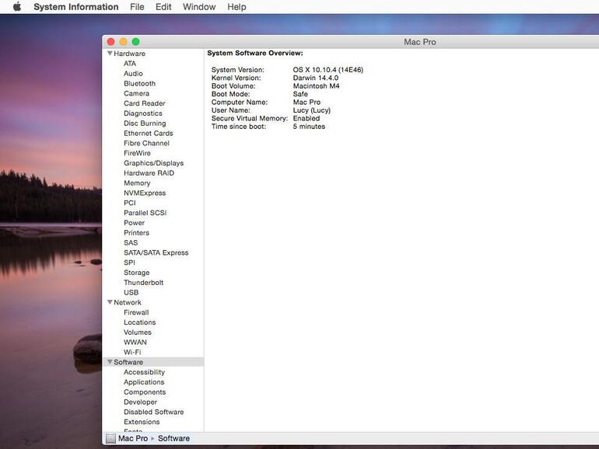Click the red close window button
Screen dimensions: 599x449
(110, 42)
